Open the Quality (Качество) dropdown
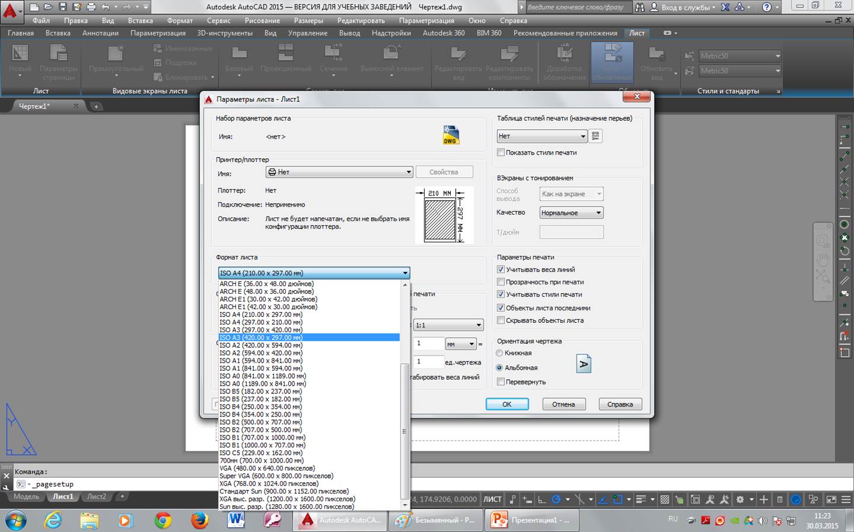Viewport: 854px width, 532px height. pyautogui.click(x=572, y=213)
